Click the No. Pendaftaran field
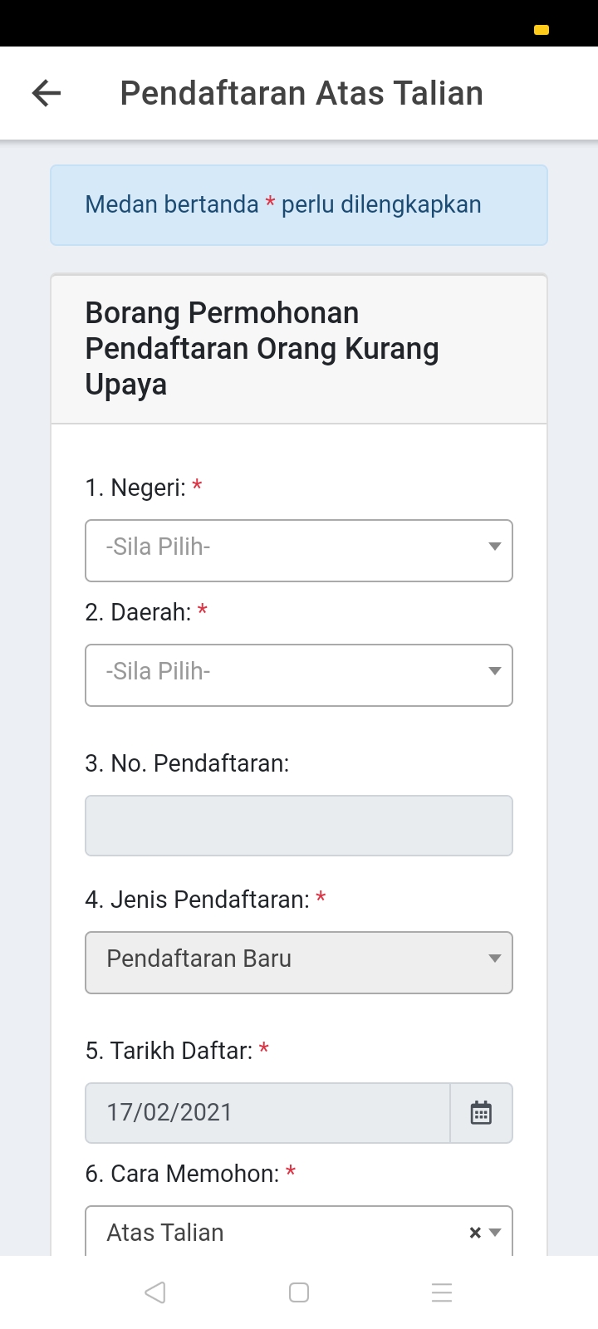 (299, 826)
